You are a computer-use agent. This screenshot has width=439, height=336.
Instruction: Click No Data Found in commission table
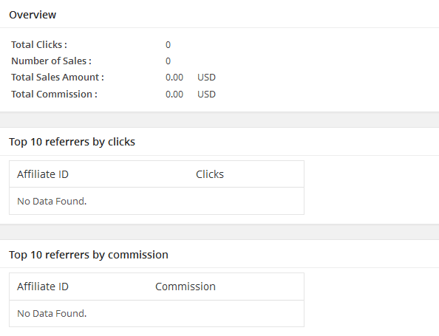(x=52, y=313)
